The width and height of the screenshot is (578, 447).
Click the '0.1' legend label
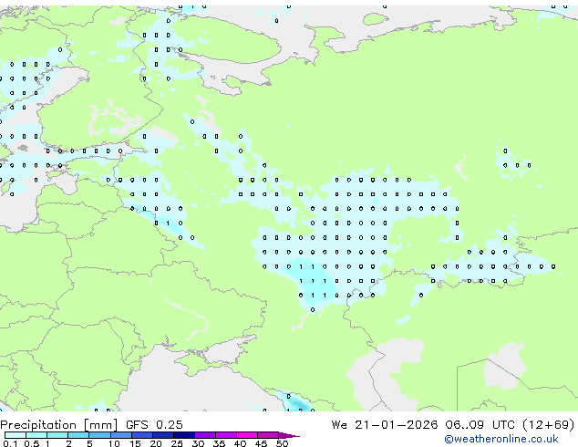(10, 443)
